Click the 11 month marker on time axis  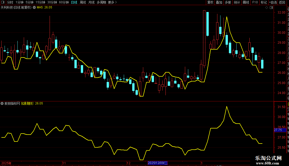point(64,163)
